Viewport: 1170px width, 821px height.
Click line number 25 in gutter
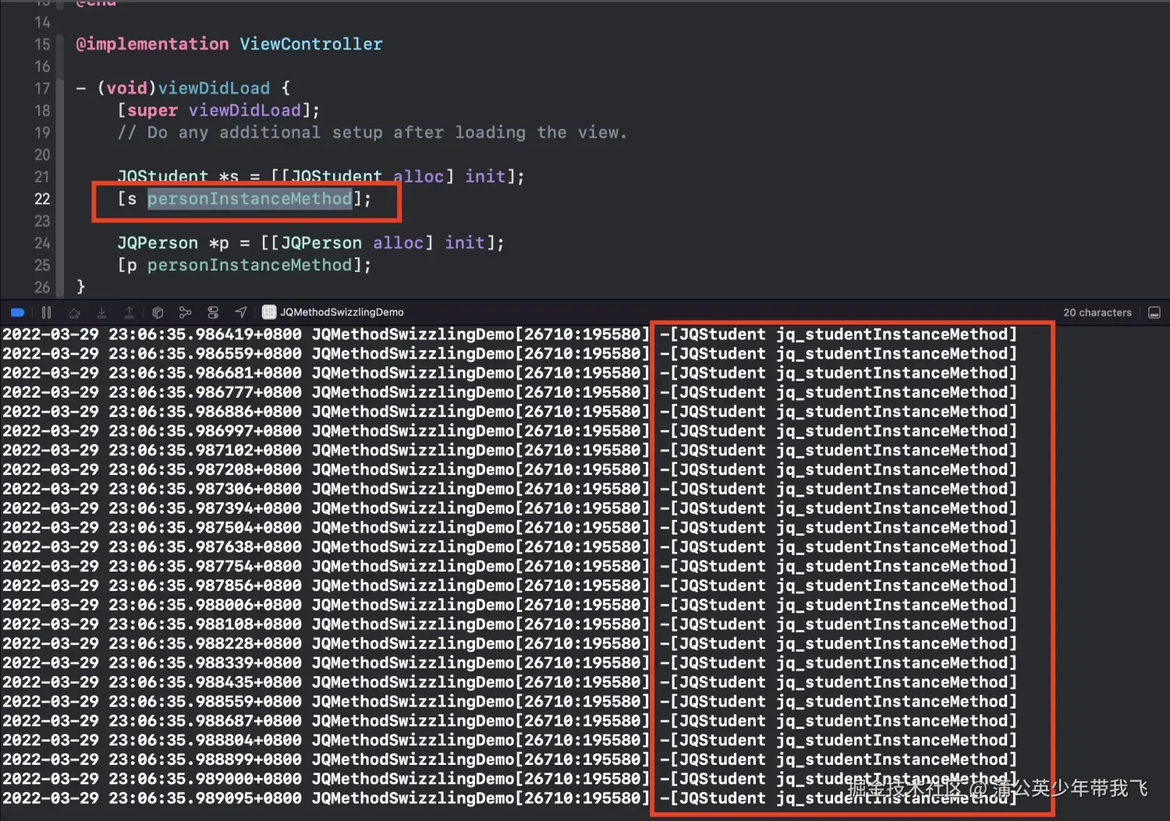point(42,265)
